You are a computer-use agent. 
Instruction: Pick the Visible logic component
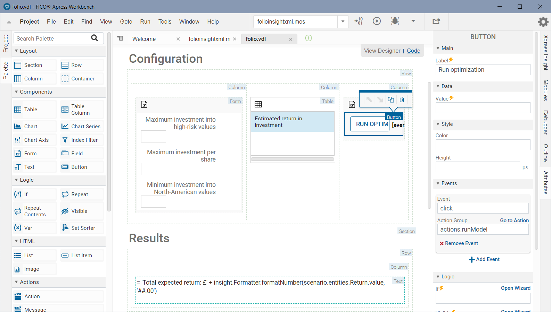[82, 211]
